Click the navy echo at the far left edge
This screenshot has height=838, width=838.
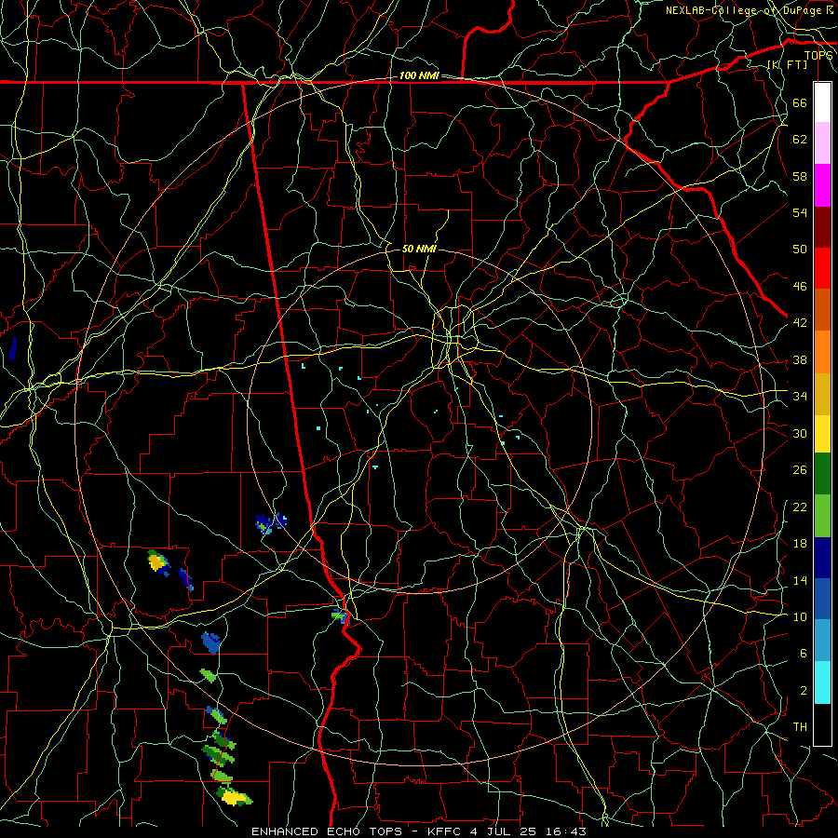(x=13, y=348)
